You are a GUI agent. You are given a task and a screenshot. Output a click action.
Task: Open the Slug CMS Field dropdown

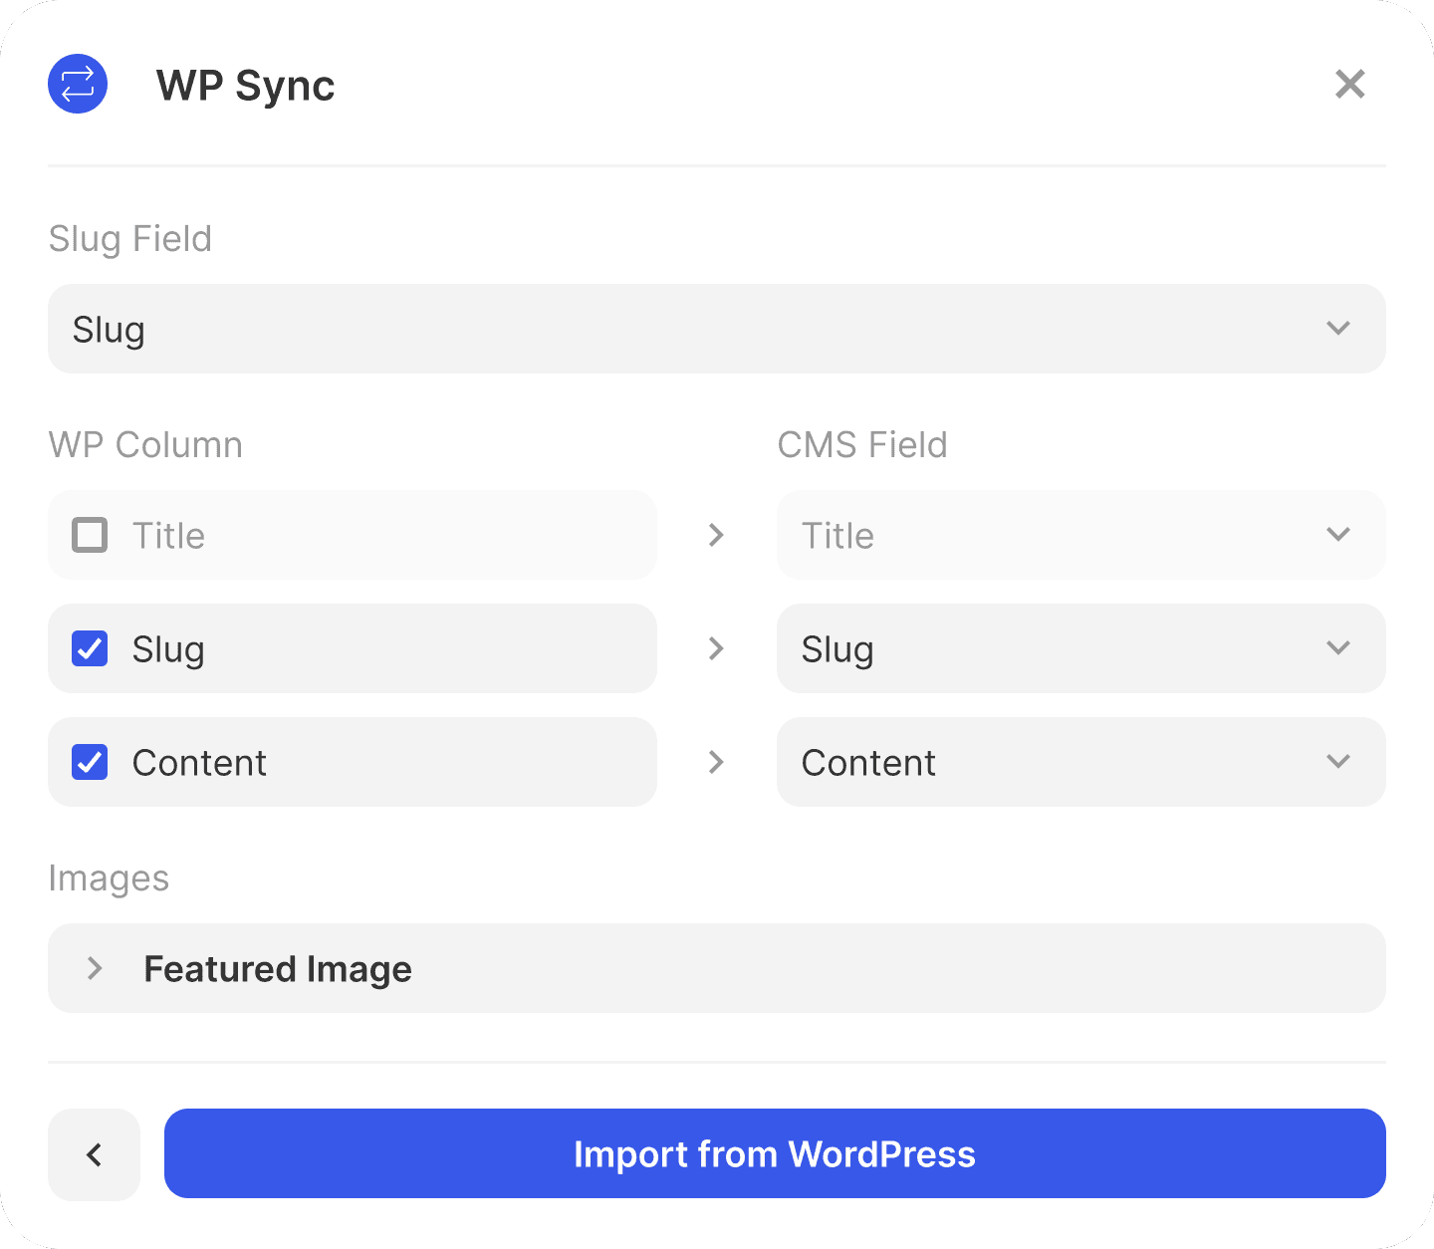point(1081,648)
